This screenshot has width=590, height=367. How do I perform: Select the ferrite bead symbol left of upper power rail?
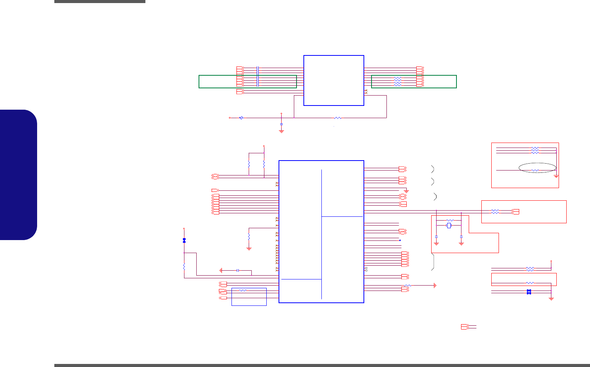pyautogui.click(x=241, y=118)
